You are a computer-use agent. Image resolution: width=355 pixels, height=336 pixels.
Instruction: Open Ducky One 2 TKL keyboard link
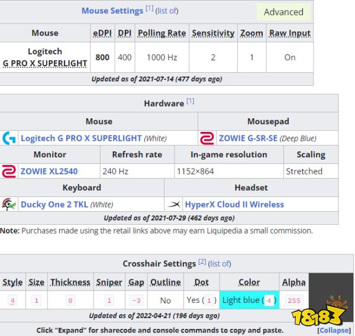(54, 205)
